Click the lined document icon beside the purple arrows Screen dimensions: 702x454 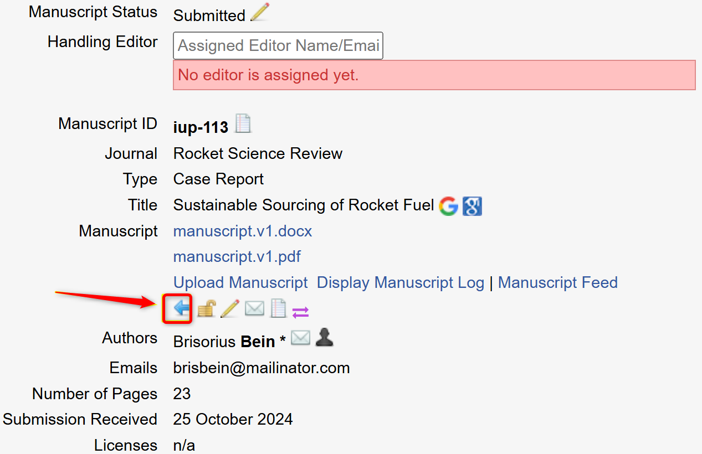tap(278, 308)
